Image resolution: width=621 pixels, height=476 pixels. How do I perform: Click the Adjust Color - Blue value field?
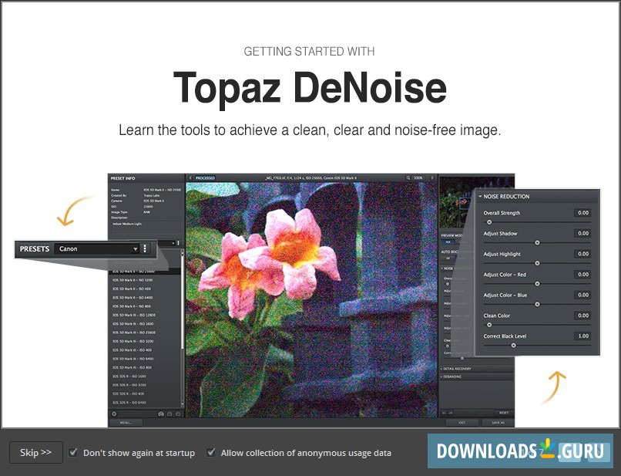(582, 295)
